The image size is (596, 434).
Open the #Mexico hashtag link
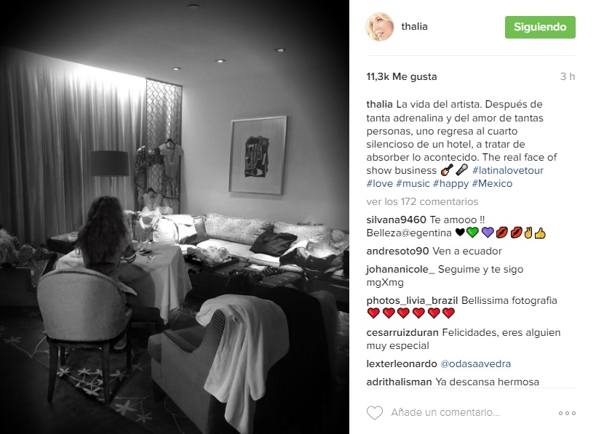point(492,183)
